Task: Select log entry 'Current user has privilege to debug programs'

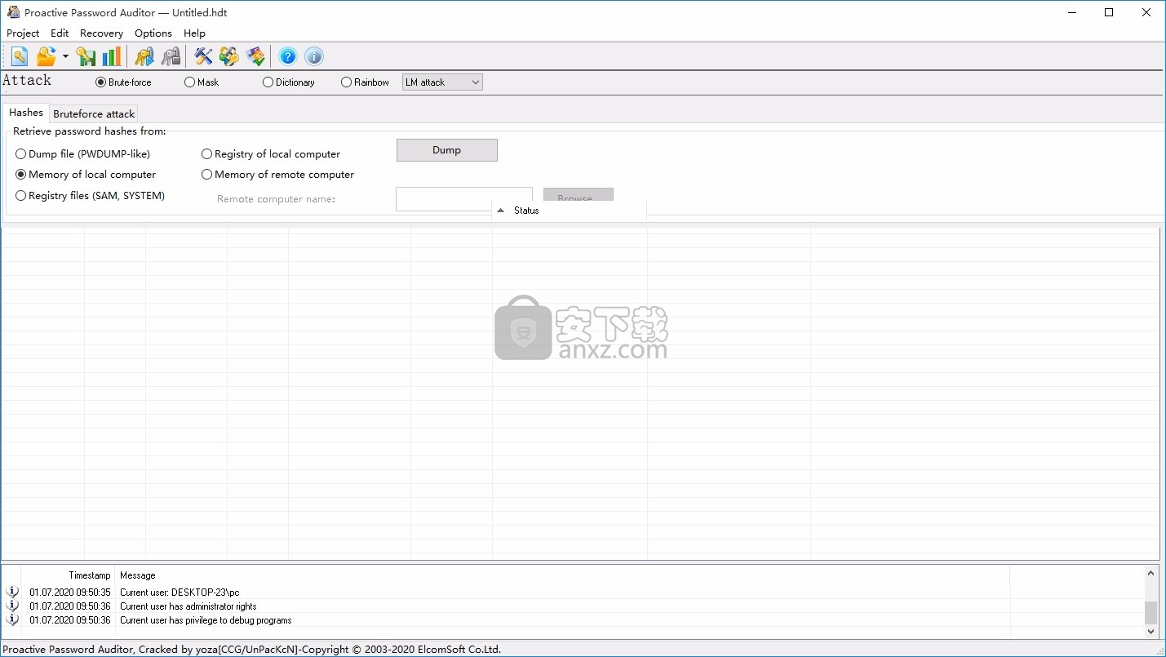Action: pos(206,620)
